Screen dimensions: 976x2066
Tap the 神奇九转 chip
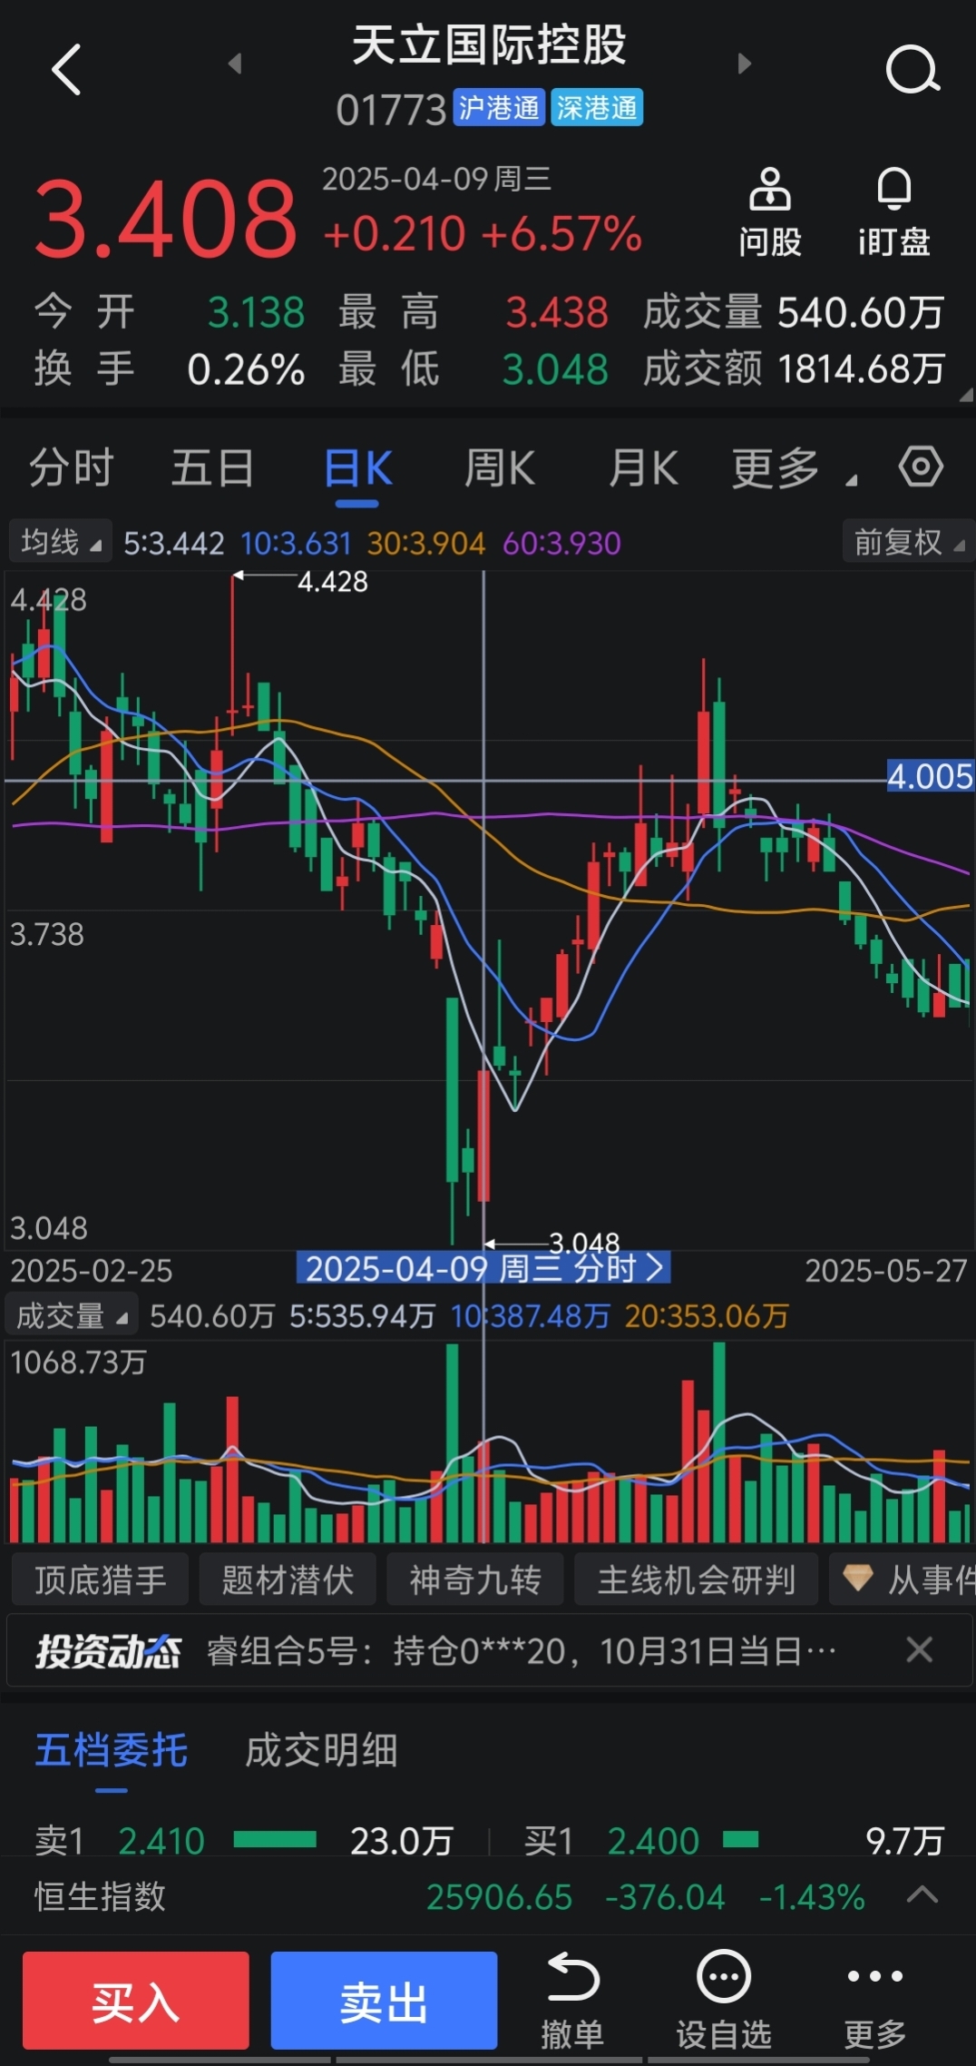[x=475, y=1579]
